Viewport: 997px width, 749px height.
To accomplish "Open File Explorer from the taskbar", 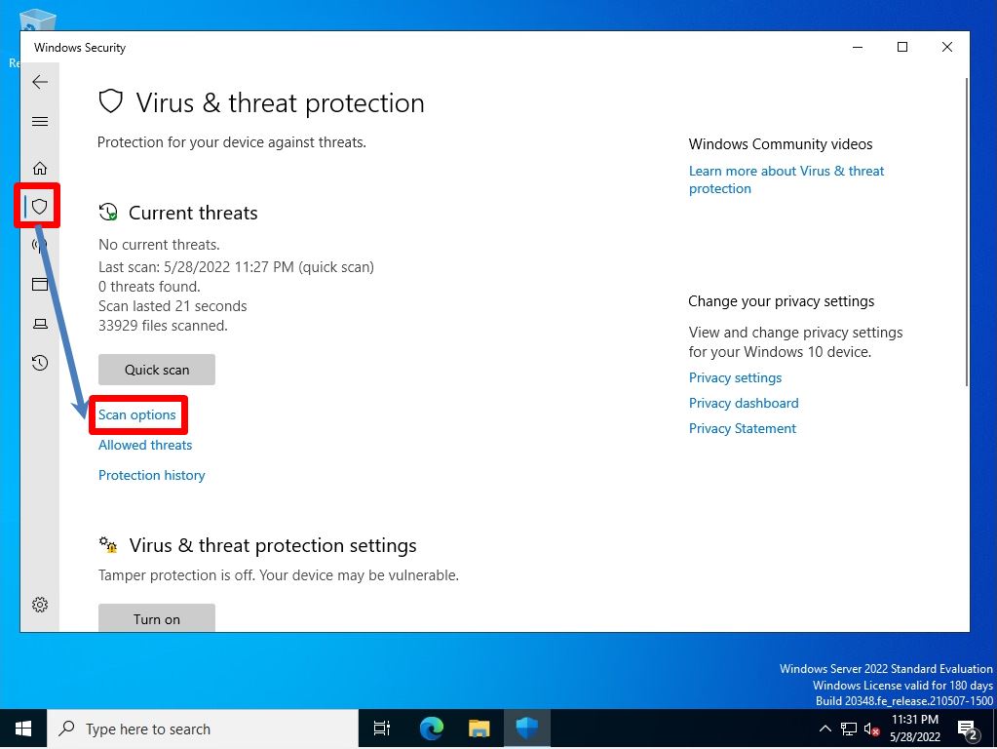I will tap(479, 729).
